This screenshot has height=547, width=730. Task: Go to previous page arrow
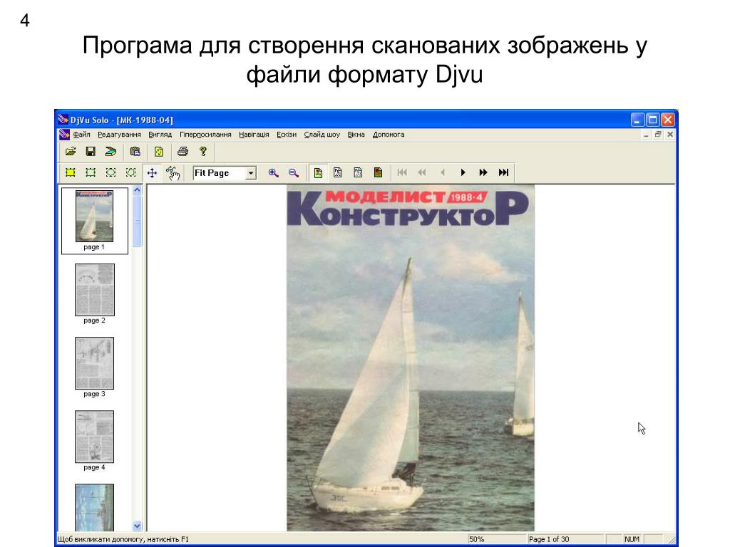coord(442,172)
